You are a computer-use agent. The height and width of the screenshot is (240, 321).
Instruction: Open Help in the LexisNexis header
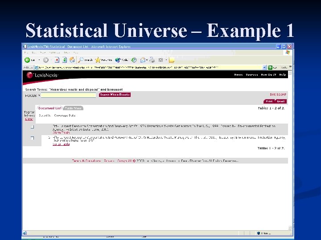283,75
